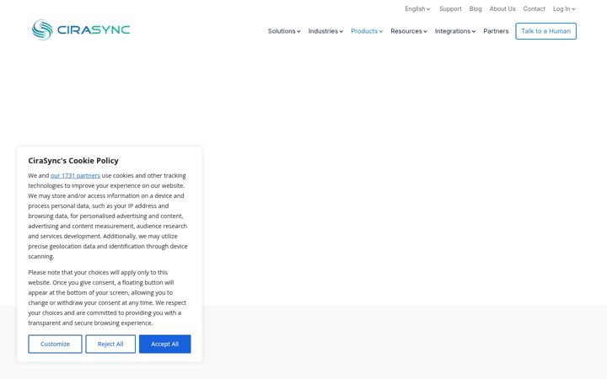Expand the Log In dropdown
607x379 pixels.
[x=564, y=9]
